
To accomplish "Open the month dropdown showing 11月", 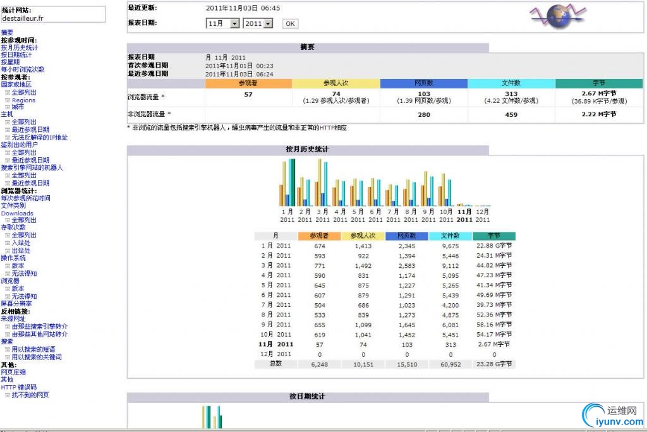I will (222, 23).
